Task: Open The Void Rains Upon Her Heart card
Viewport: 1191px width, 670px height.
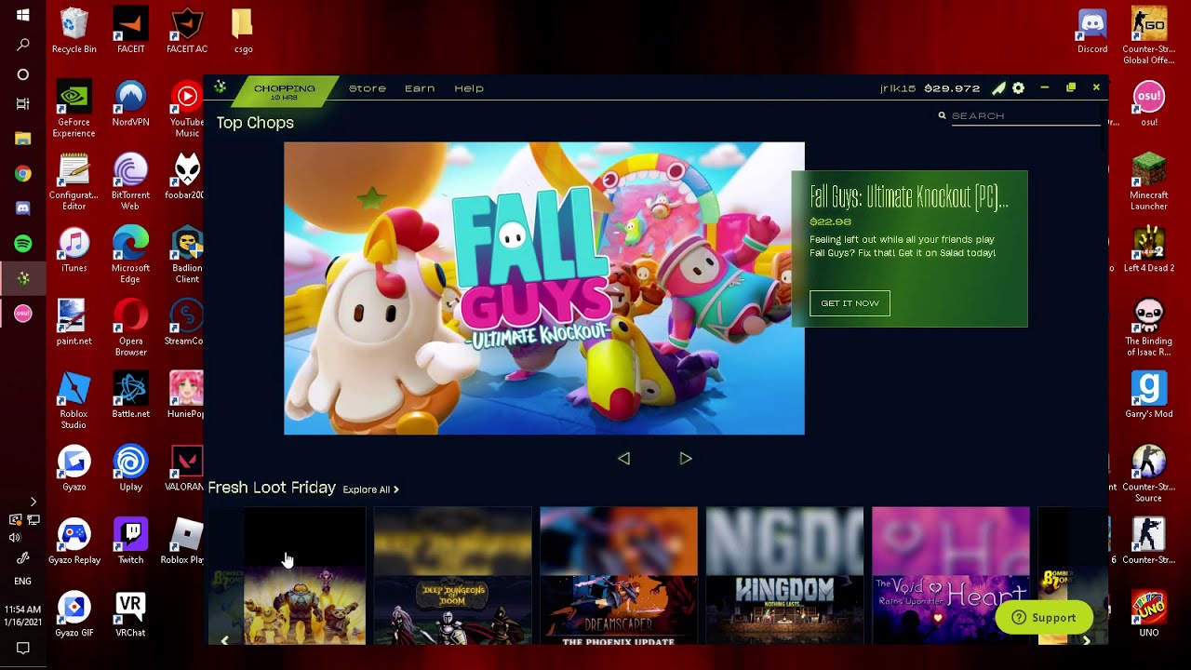Action: [951, 576]
